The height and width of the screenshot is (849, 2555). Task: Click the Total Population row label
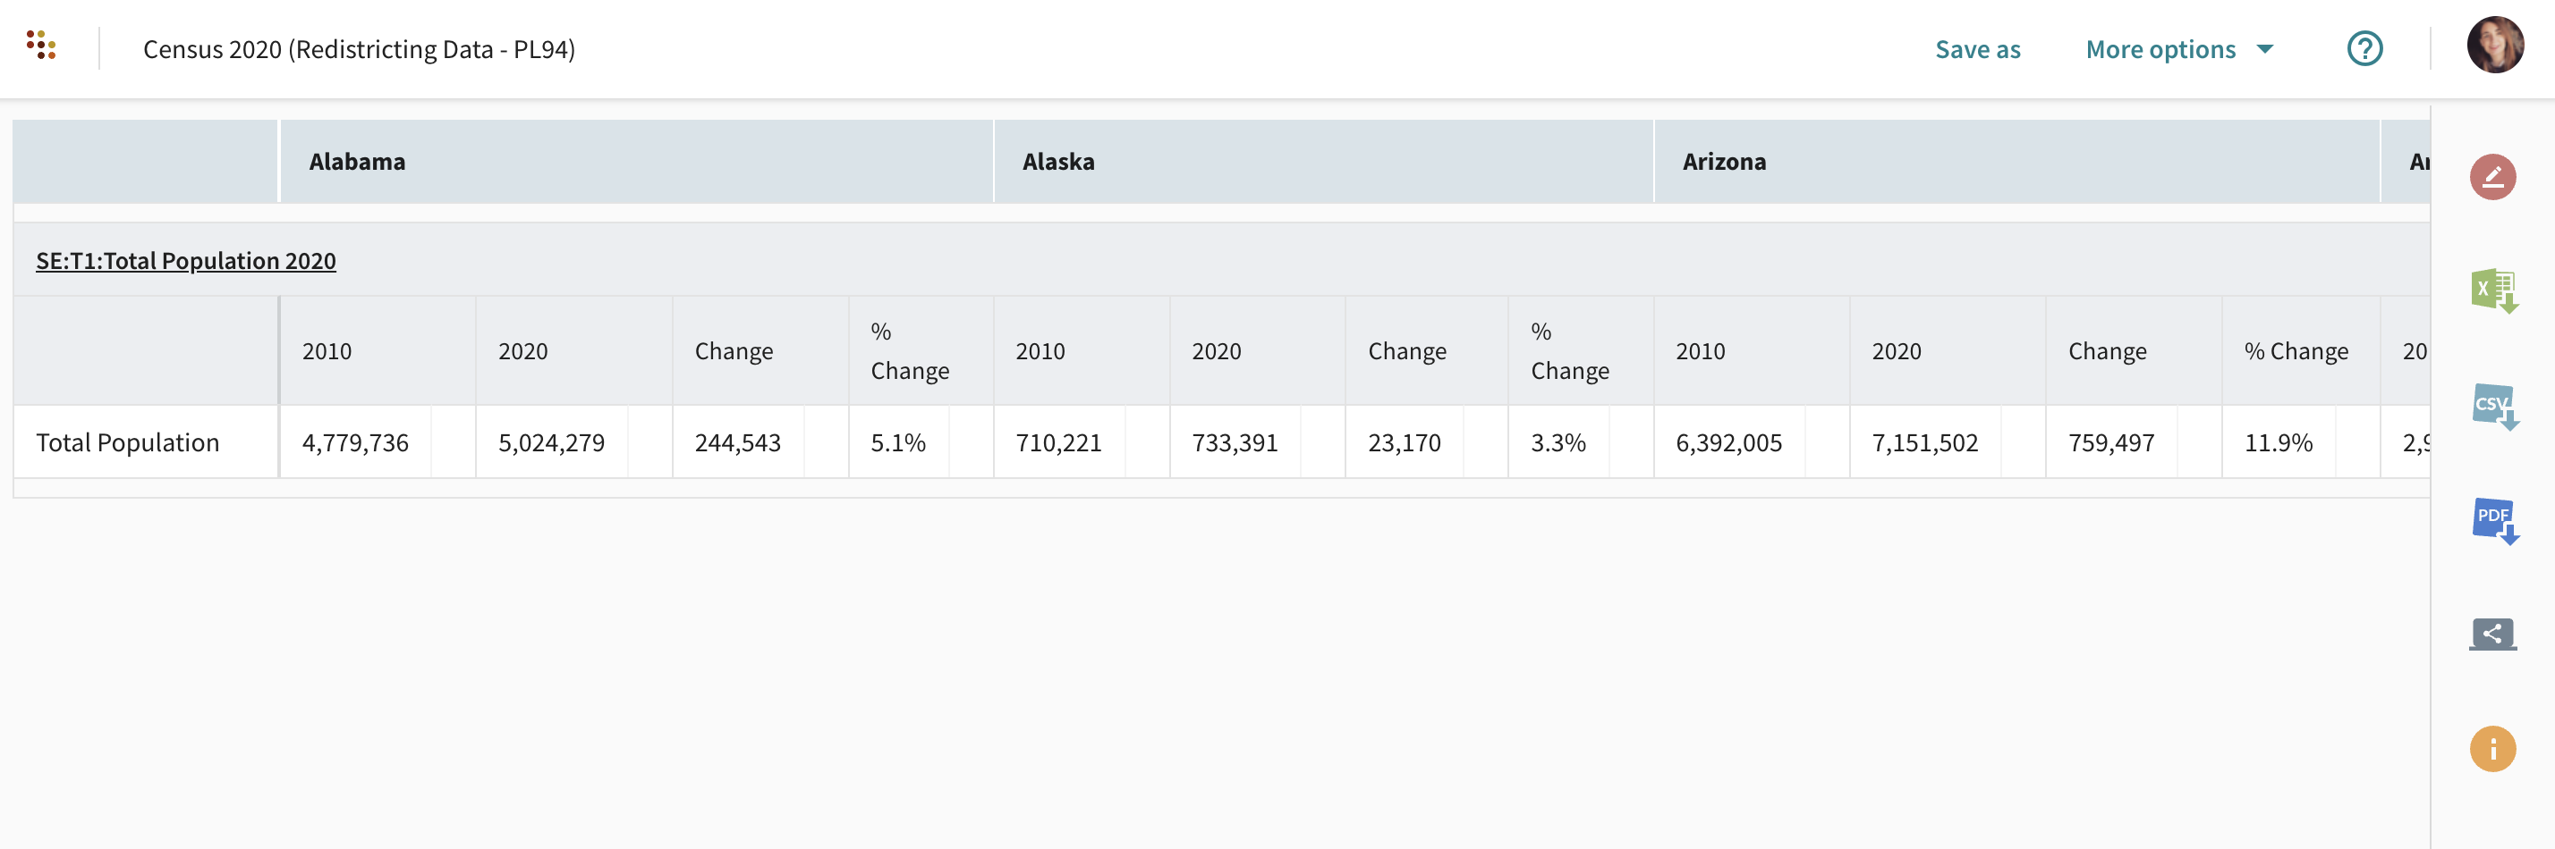pos(128,443)
